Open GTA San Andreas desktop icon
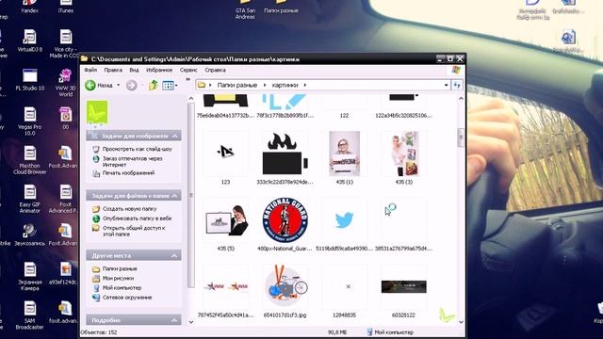 [x=245, y=10]
